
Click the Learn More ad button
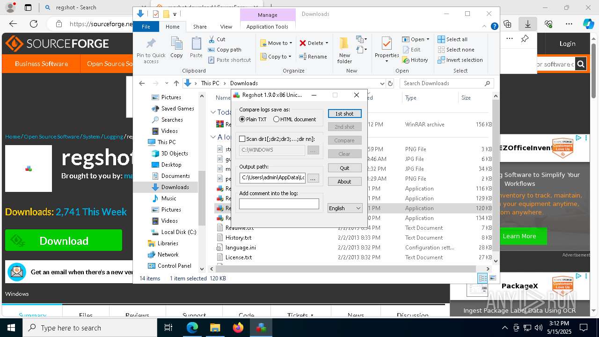tap(519, 236)
